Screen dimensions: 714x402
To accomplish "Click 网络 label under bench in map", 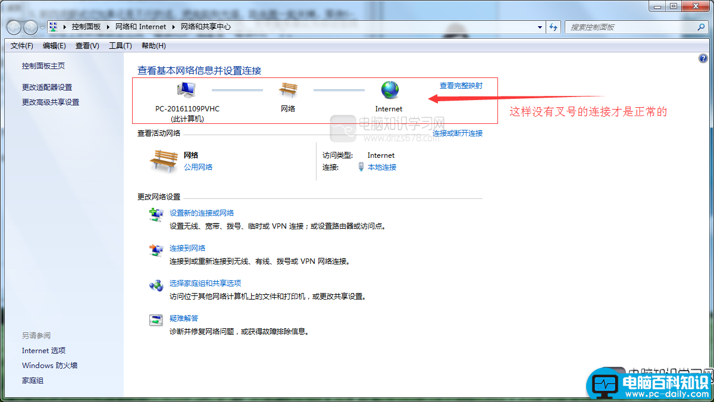I will tap(288, 109).
